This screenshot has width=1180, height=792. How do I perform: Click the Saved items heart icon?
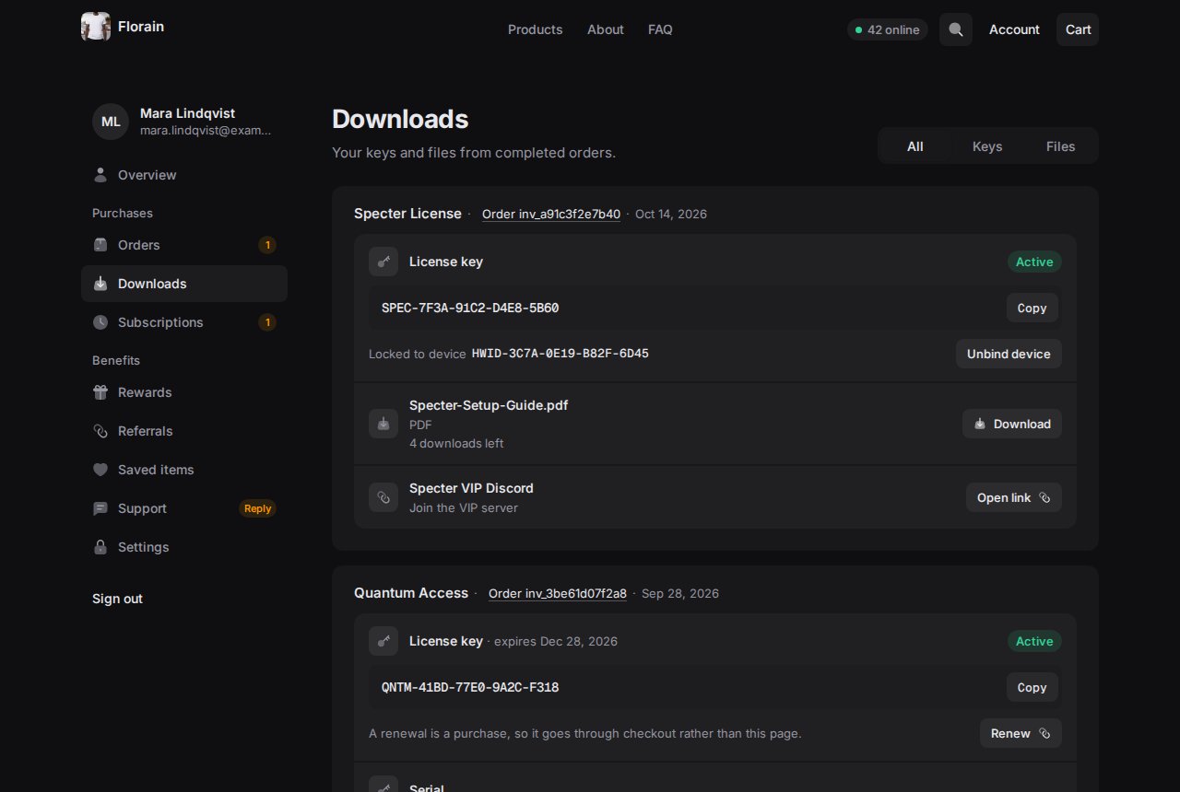(x=100, y=470)
